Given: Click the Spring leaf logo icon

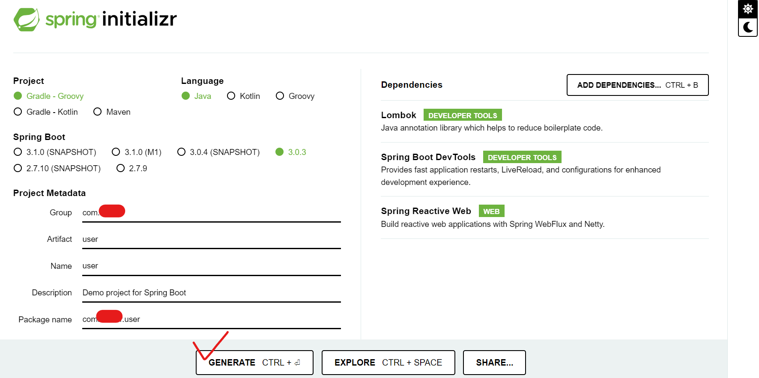Looking at the screenshot, I should [x=27, y=19].
